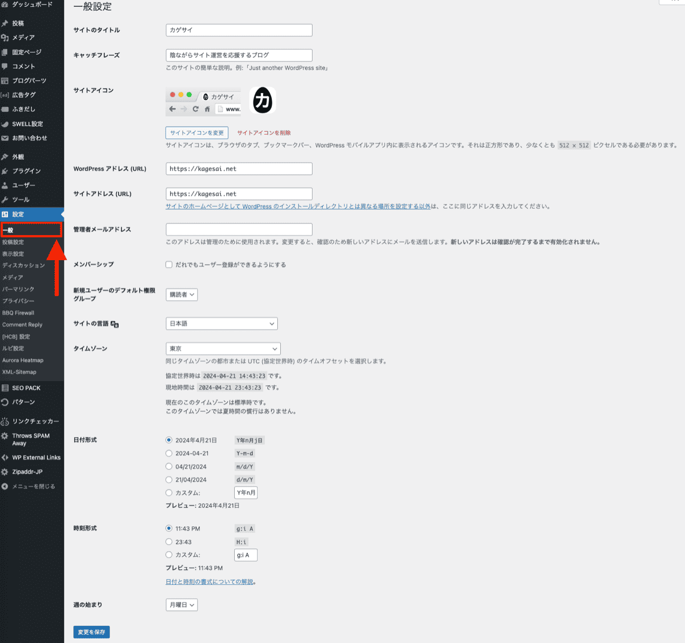
Task: Click the メディア media icon in sidebar
Action: [x=5, y=38]
